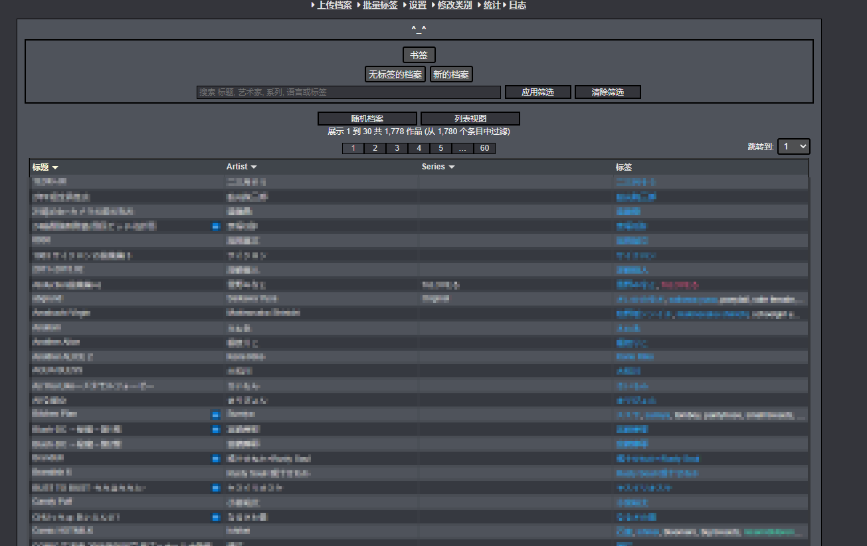Open the Series column dropdown arrow
The image size is (867, 546).
[452, 167]
